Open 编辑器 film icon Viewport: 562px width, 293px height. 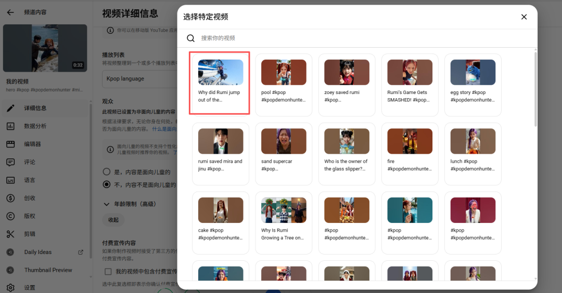tap(10, 144)
